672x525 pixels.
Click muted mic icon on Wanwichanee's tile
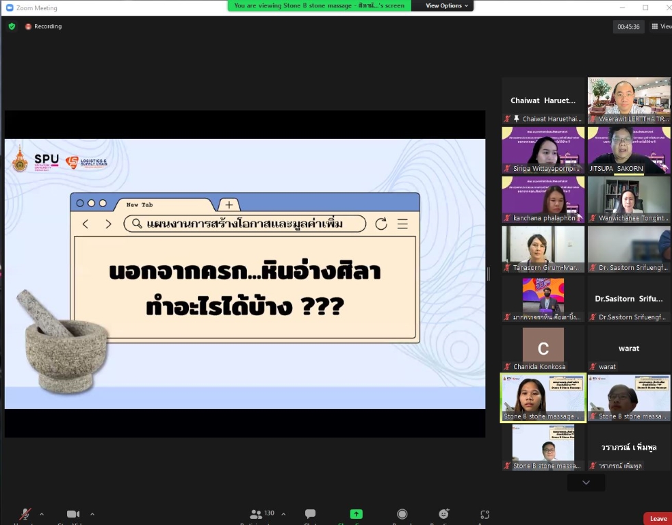coord(593,218)
